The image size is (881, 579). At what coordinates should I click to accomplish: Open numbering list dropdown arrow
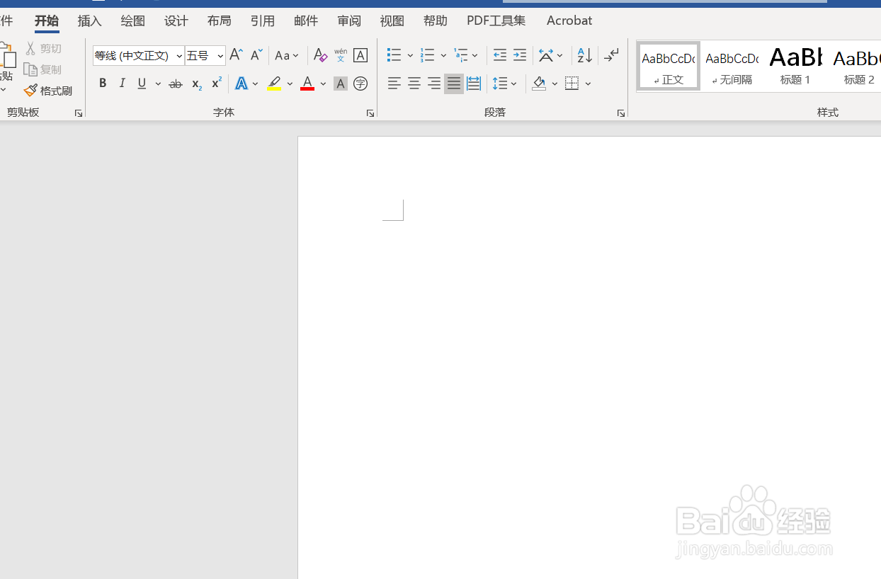click(443, 55)
